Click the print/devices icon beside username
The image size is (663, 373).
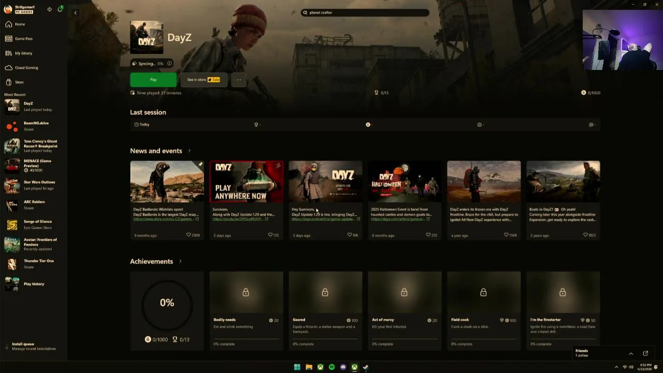(x=49, y=9)
